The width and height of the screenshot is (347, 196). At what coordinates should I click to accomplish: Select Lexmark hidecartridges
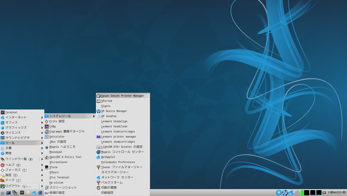[x=123, y=131]
